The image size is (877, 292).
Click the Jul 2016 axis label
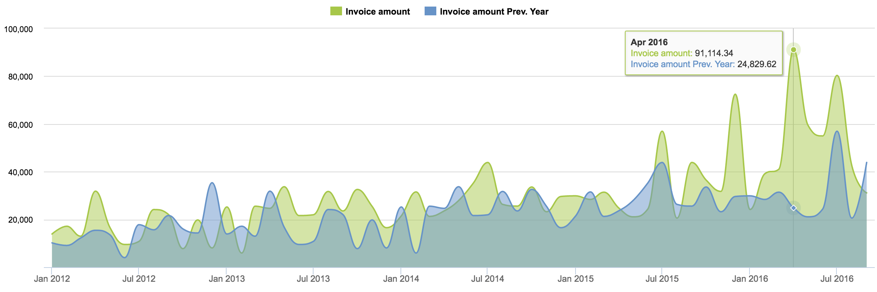tap(837, 279)
